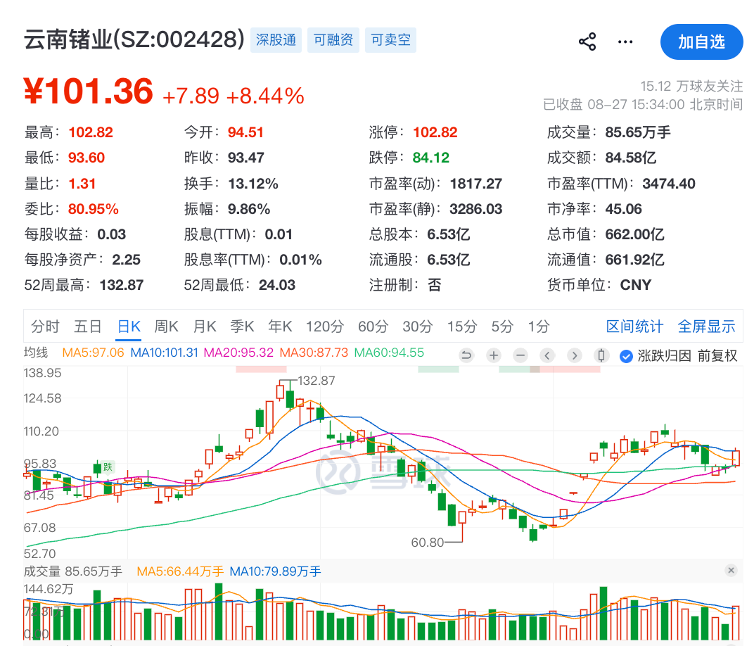
Task: Click the 全屏显示 link
Action: (706, 327)
